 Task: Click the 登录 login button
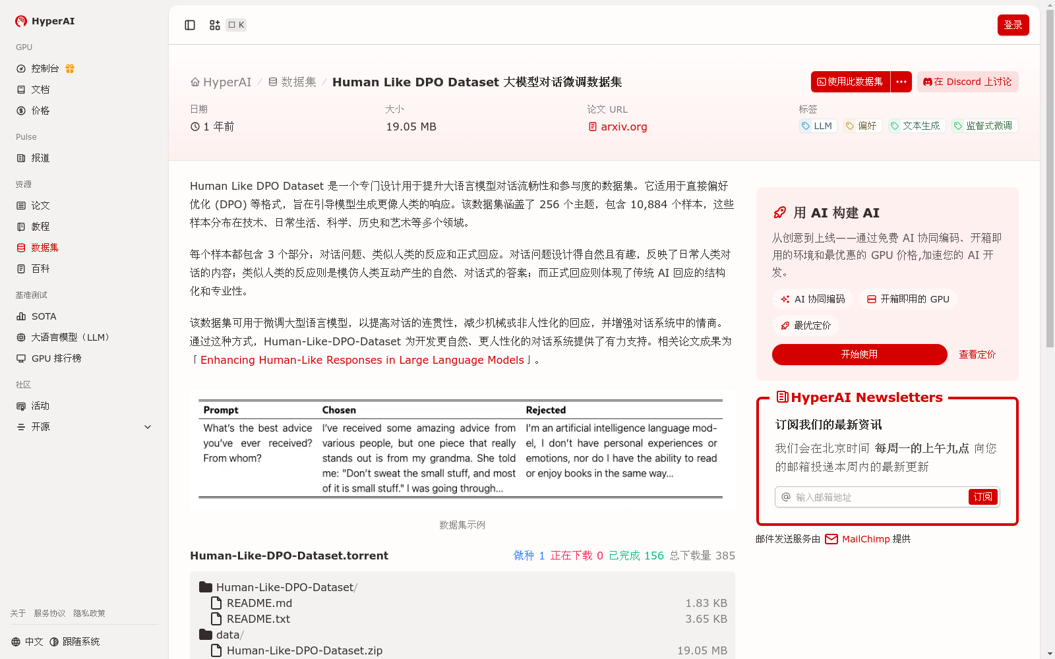pyautogui.click(x=1013, y=25)
